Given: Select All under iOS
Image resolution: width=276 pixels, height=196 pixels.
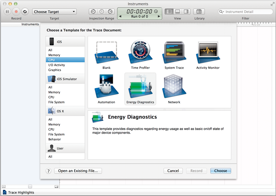Looking at the screenshot, I should tap(65, 50).
